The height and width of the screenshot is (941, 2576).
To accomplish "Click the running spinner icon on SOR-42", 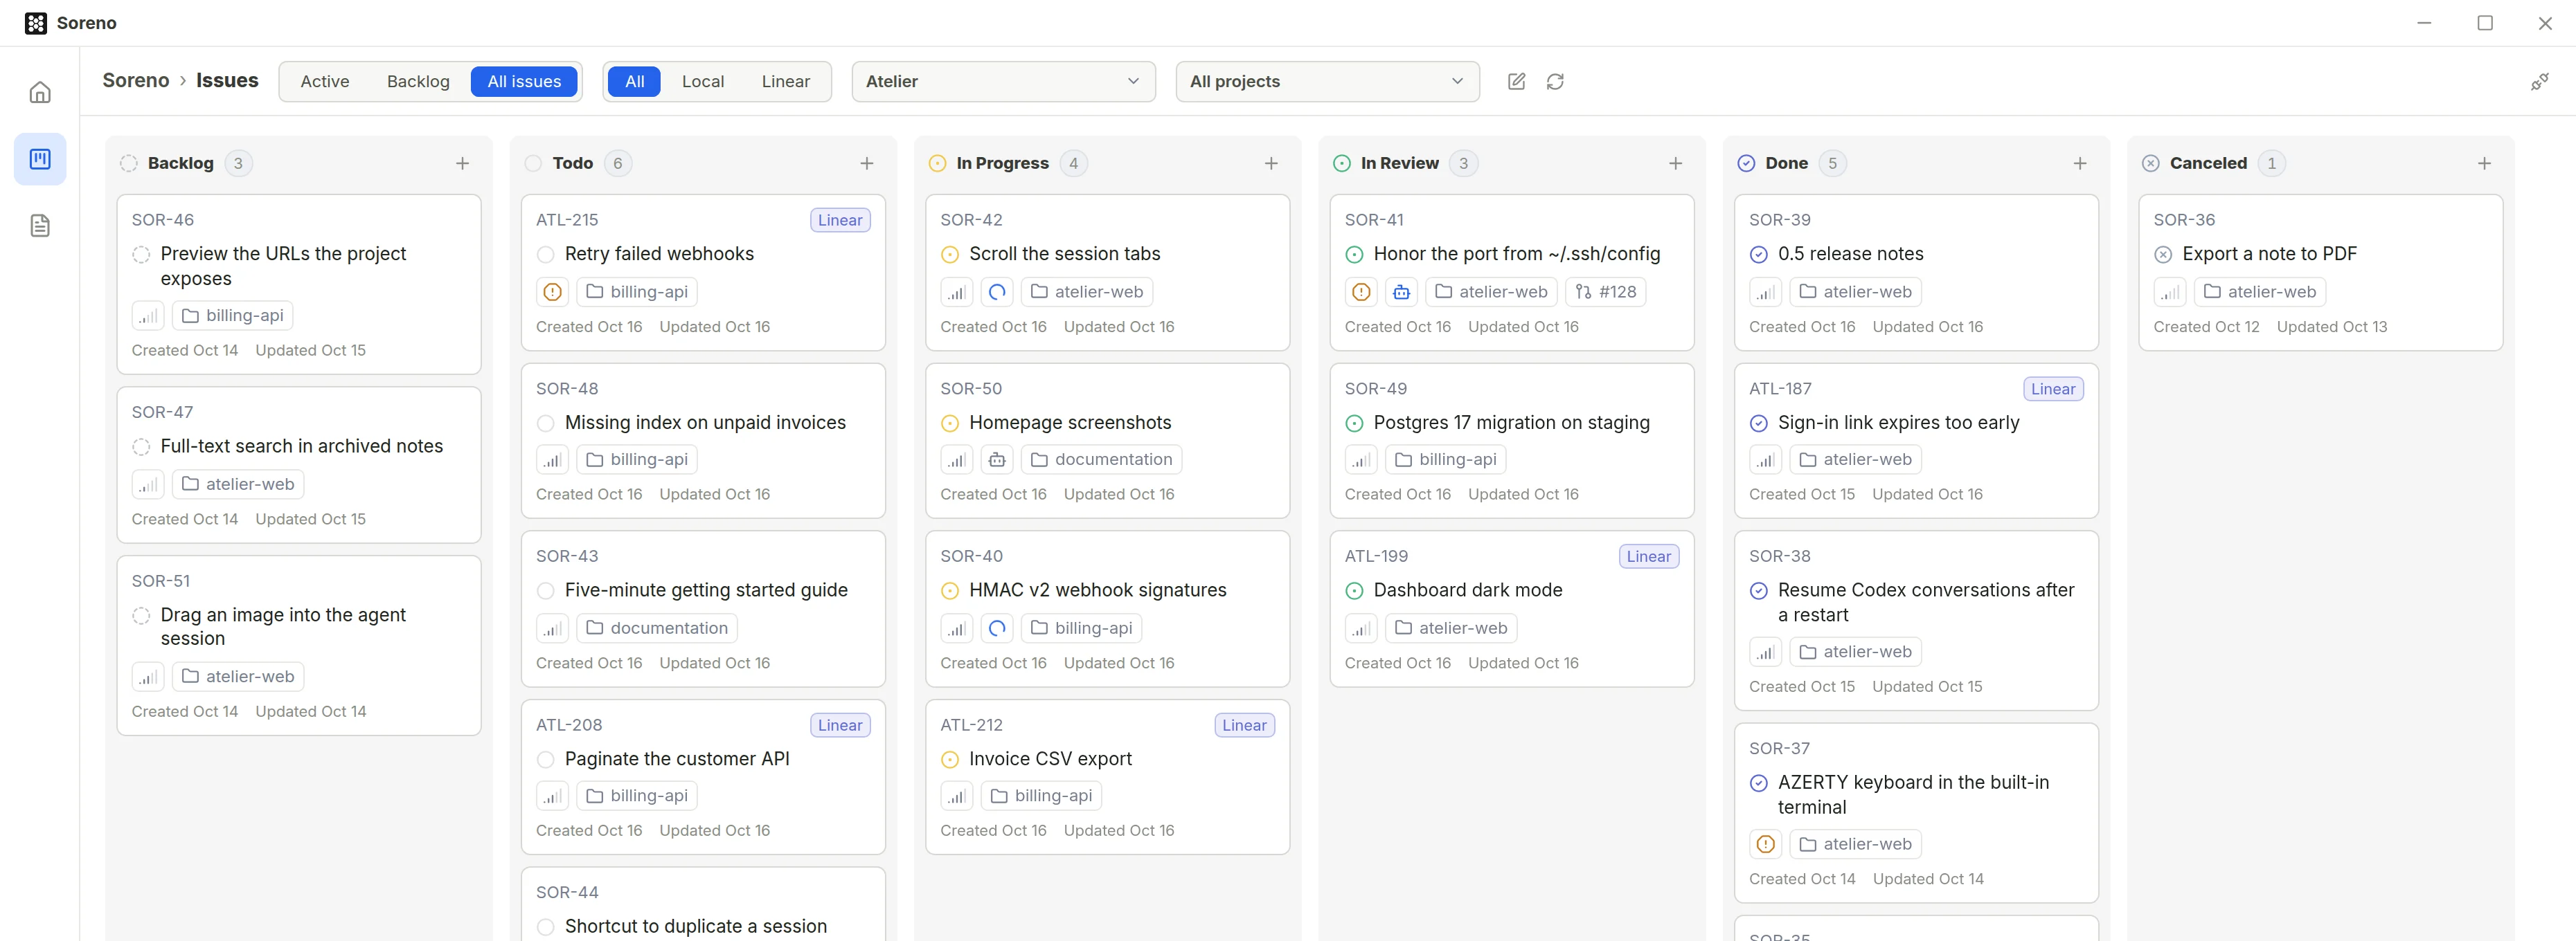I will [997, 292].
